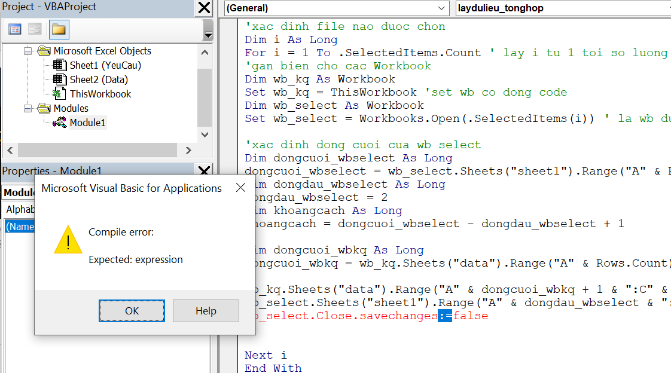This screenshot has width=671, height=373.
Task: Select the (Name) property row
Action: pyautogui.click(x=20, y=227)
